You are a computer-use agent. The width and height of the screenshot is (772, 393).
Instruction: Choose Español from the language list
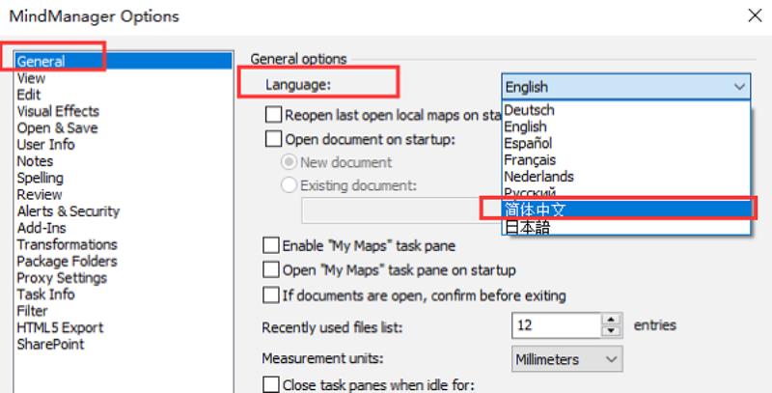click(x=626, y=143)
